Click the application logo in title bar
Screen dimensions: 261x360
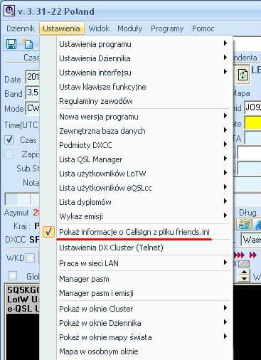[9, 11]
